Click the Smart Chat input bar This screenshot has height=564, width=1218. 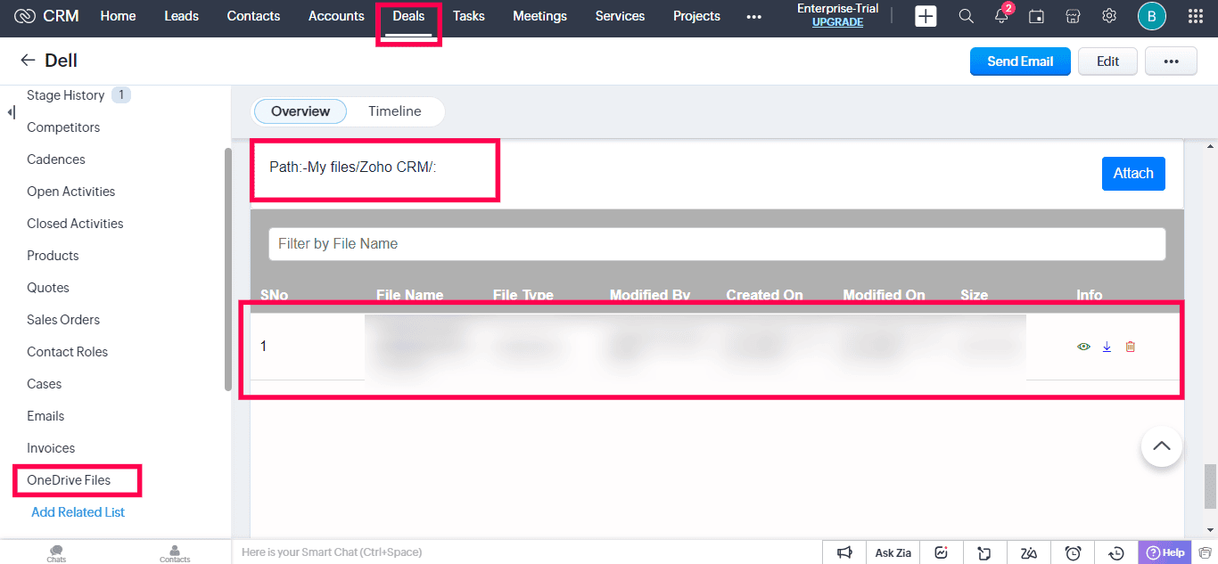coord(526,552)
